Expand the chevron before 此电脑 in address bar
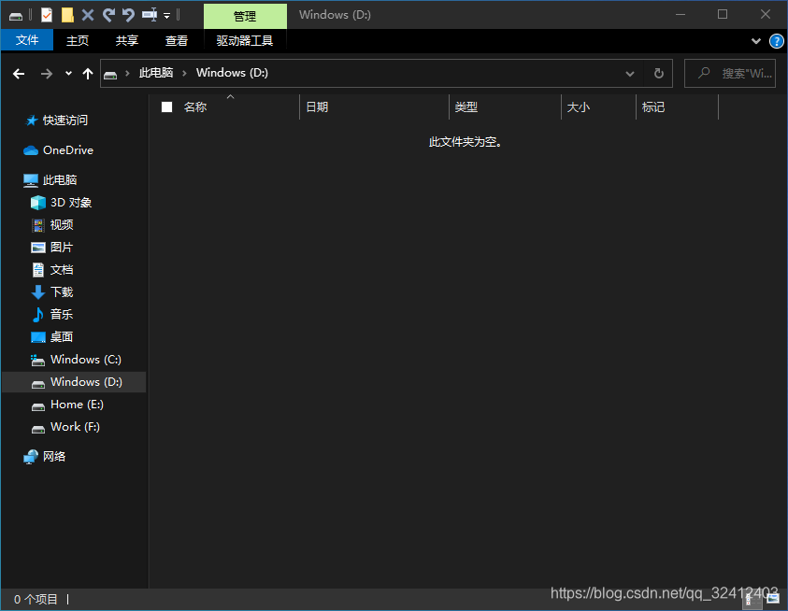Viewport: 788px width, 611px height. [x=128, y=74]
